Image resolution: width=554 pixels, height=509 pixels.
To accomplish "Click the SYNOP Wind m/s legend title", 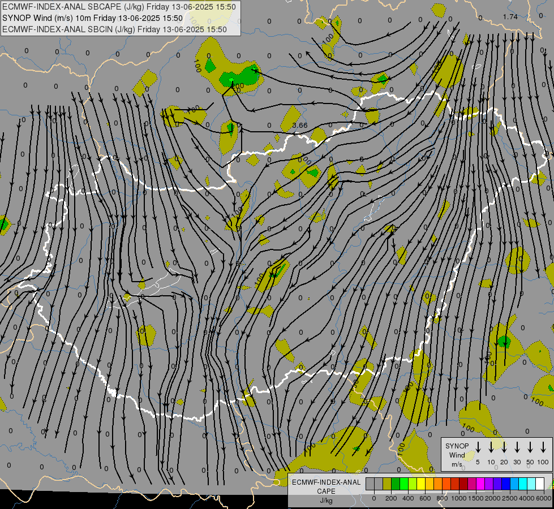I will coord(457,455).
